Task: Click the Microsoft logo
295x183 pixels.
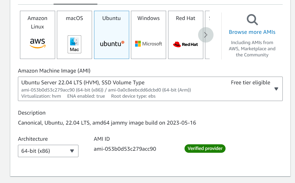Action: pos(148,44)
